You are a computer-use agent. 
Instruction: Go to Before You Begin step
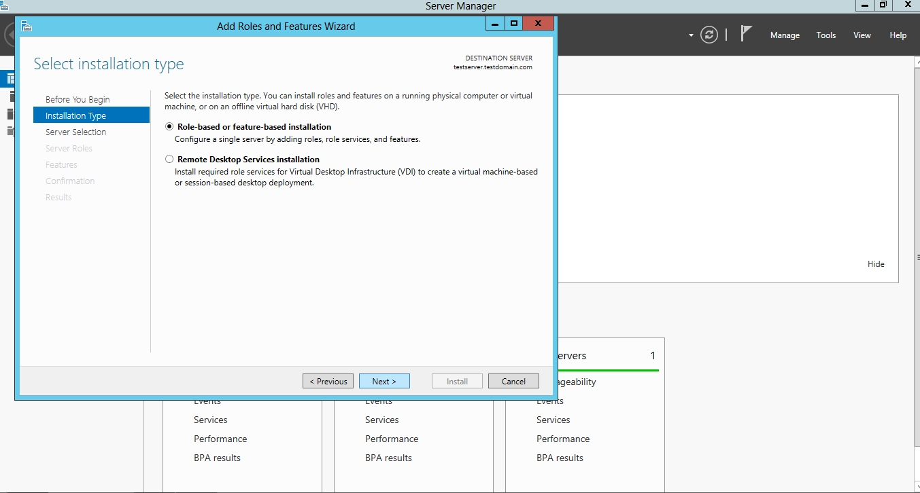pyautogui.click(x=78, y=100)
